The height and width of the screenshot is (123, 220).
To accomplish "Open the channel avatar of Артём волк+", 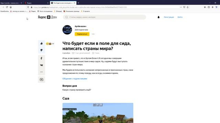I will 67,30.
